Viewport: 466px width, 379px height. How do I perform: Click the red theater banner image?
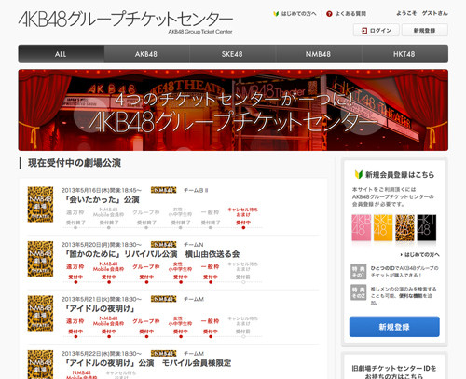click(x=233, y=110)
